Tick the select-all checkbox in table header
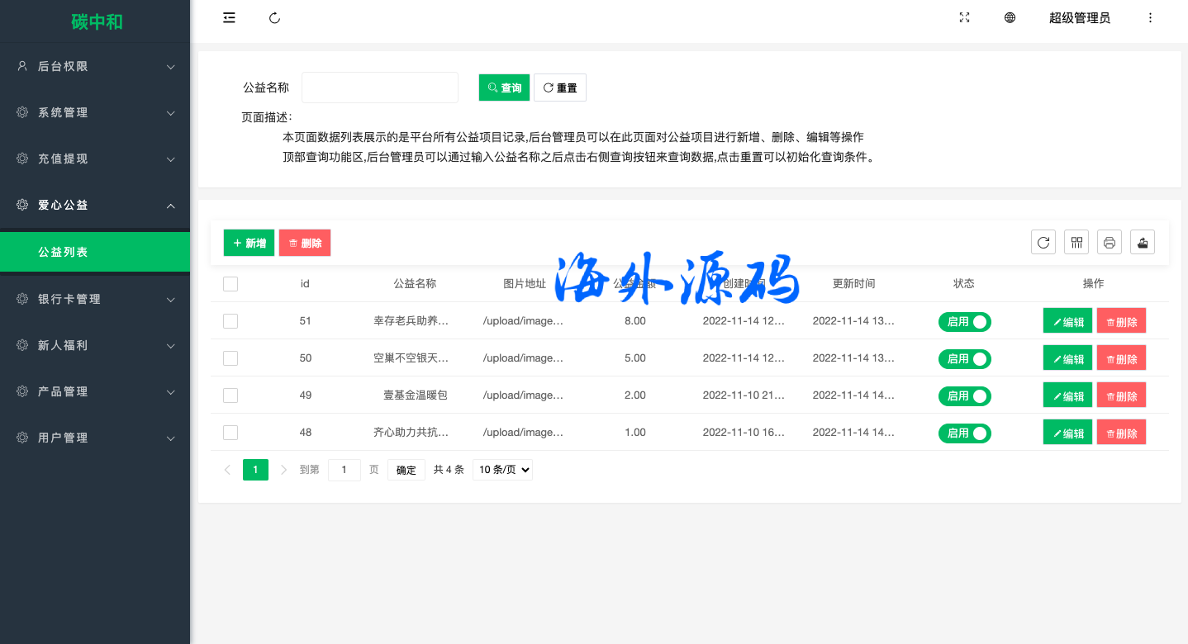This screenshot has width=1188, height=644. tap(230, 284)
